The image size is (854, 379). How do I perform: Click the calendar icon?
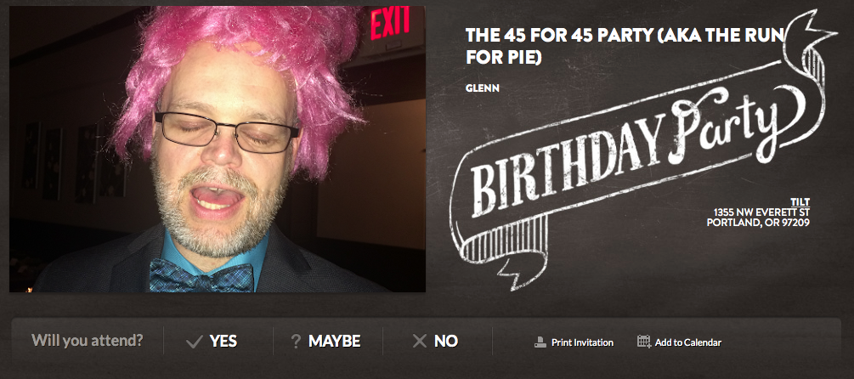[644, 342]
